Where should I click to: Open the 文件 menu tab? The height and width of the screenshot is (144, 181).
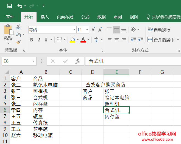coord(10,17)
